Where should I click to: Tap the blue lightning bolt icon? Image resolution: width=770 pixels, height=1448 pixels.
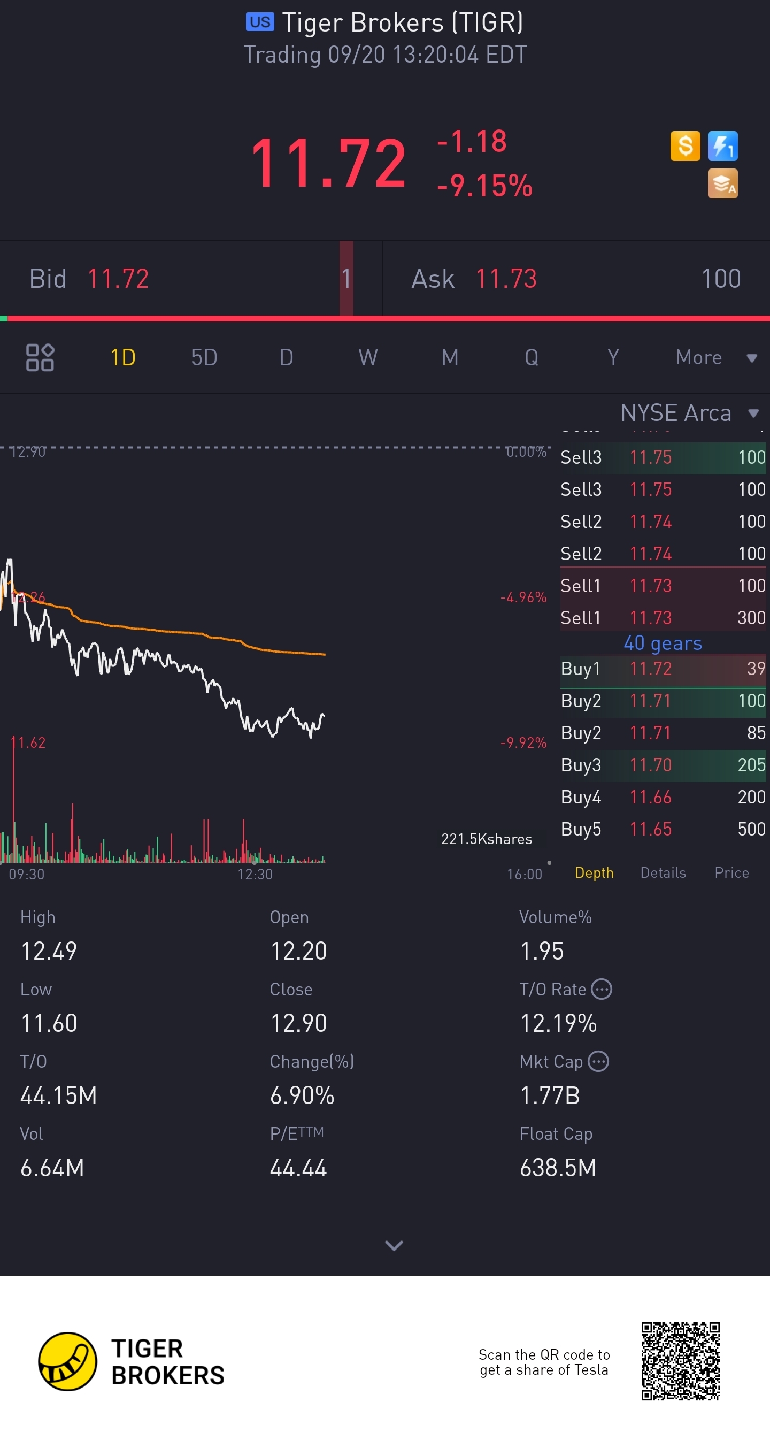pos(722,146)
